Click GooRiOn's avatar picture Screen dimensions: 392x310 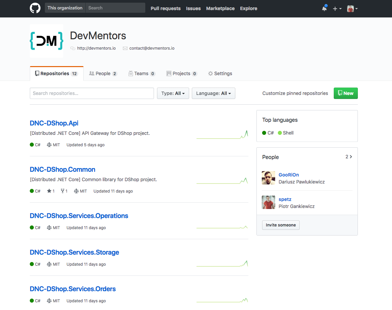268,178
